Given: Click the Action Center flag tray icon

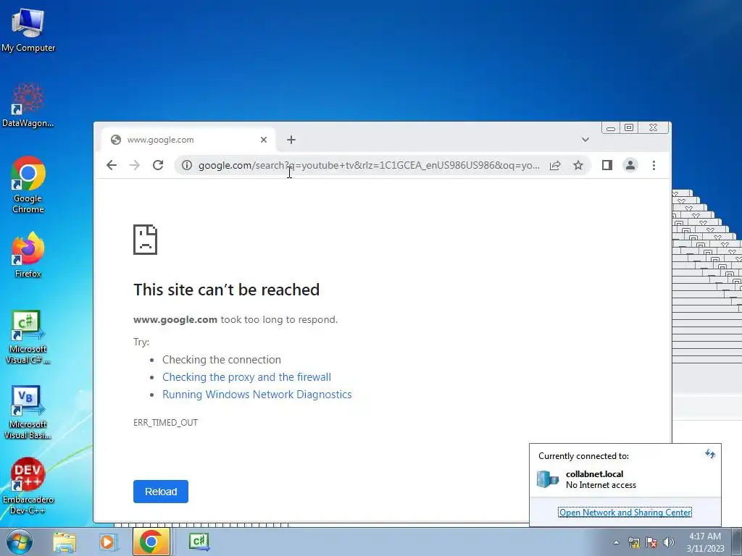Looking at the screenshot, I should point(651,542).
